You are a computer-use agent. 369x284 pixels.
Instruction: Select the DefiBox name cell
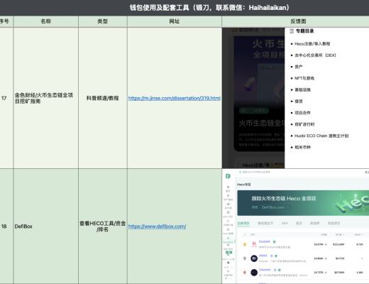pos(46,226)
